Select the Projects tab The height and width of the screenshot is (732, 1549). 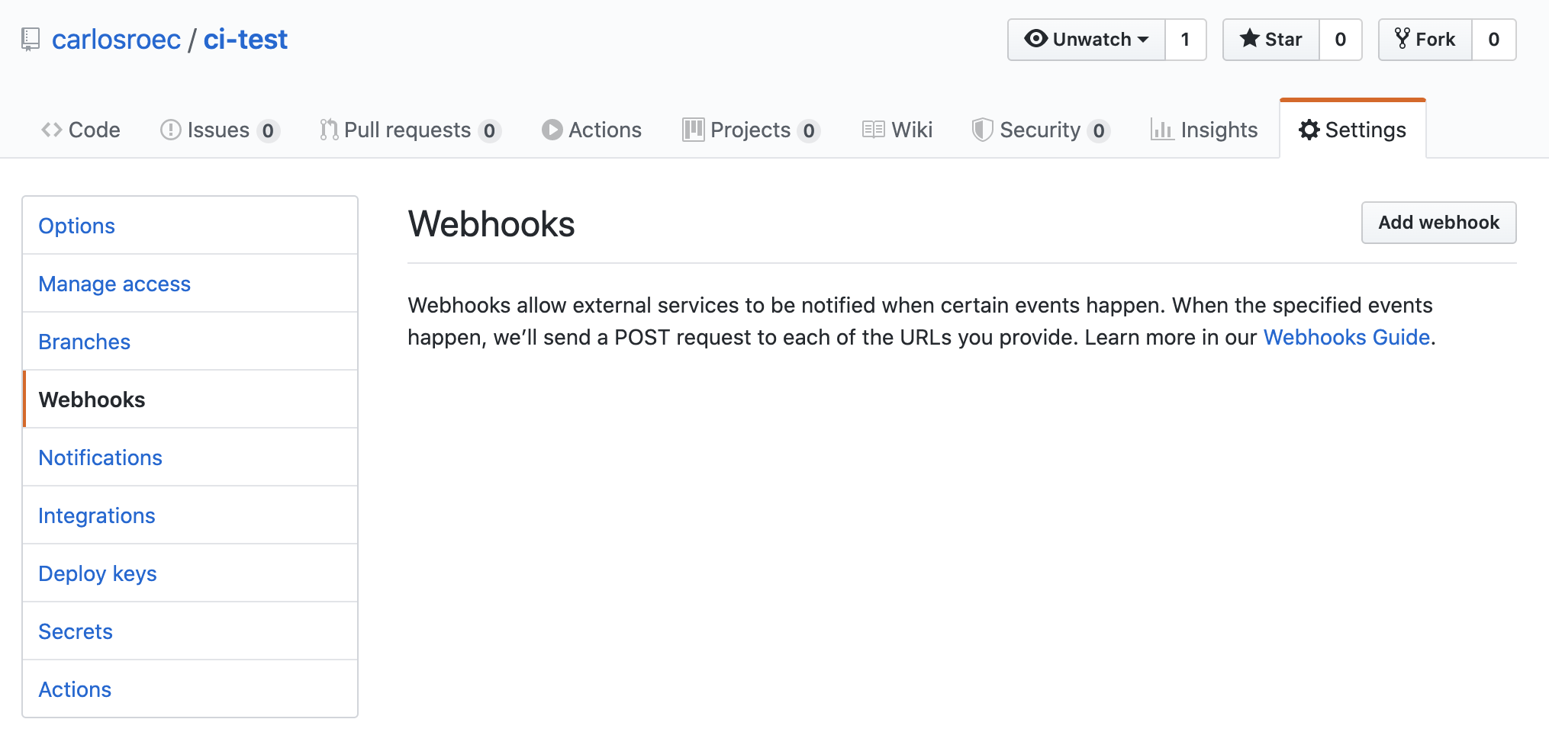752,130
